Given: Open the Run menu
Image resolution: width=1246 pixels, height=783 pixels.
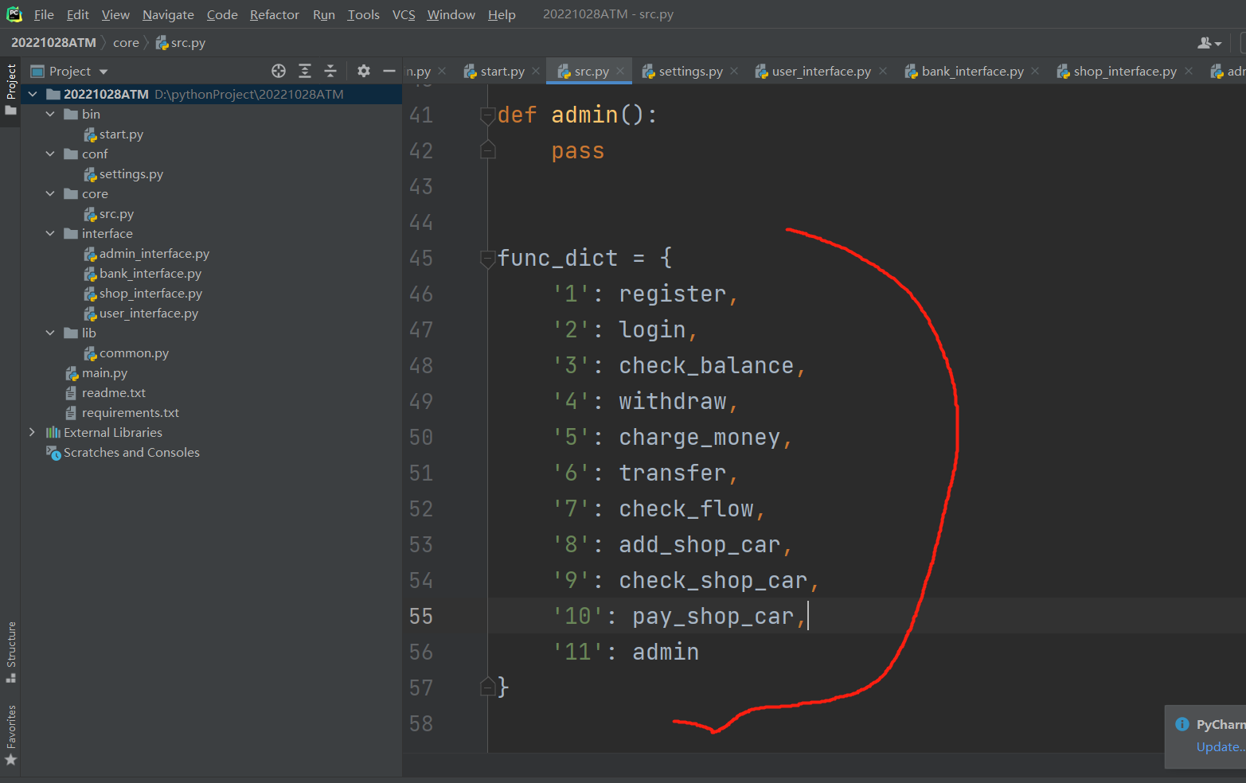Looking at the screenshot, I should [324, 15].
